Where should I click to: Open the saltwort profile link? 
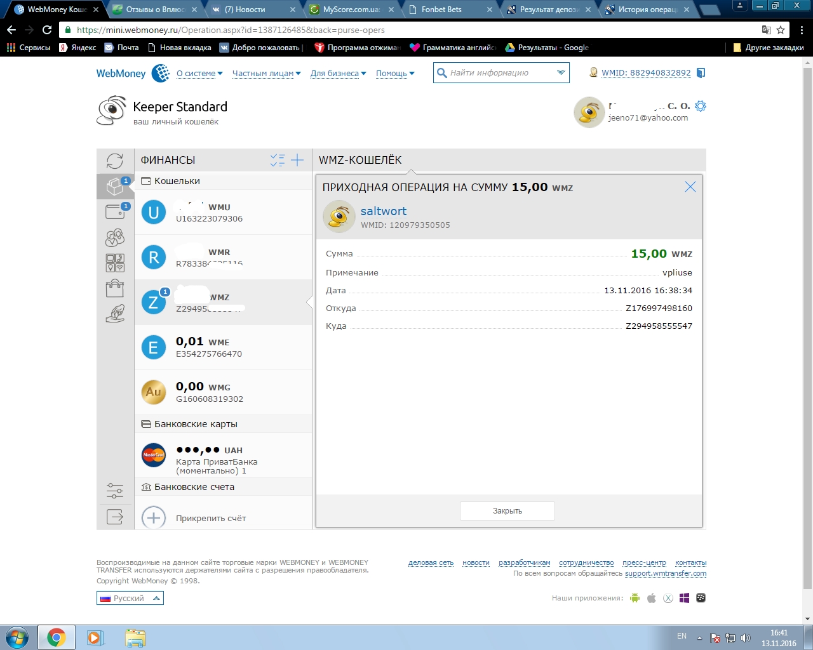pos(384,211)
